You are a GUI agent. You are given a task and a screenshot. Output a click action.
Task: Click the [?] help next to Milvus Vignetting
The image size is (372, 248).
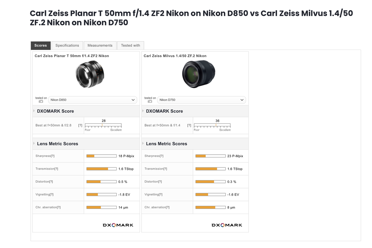click(161, 194)
